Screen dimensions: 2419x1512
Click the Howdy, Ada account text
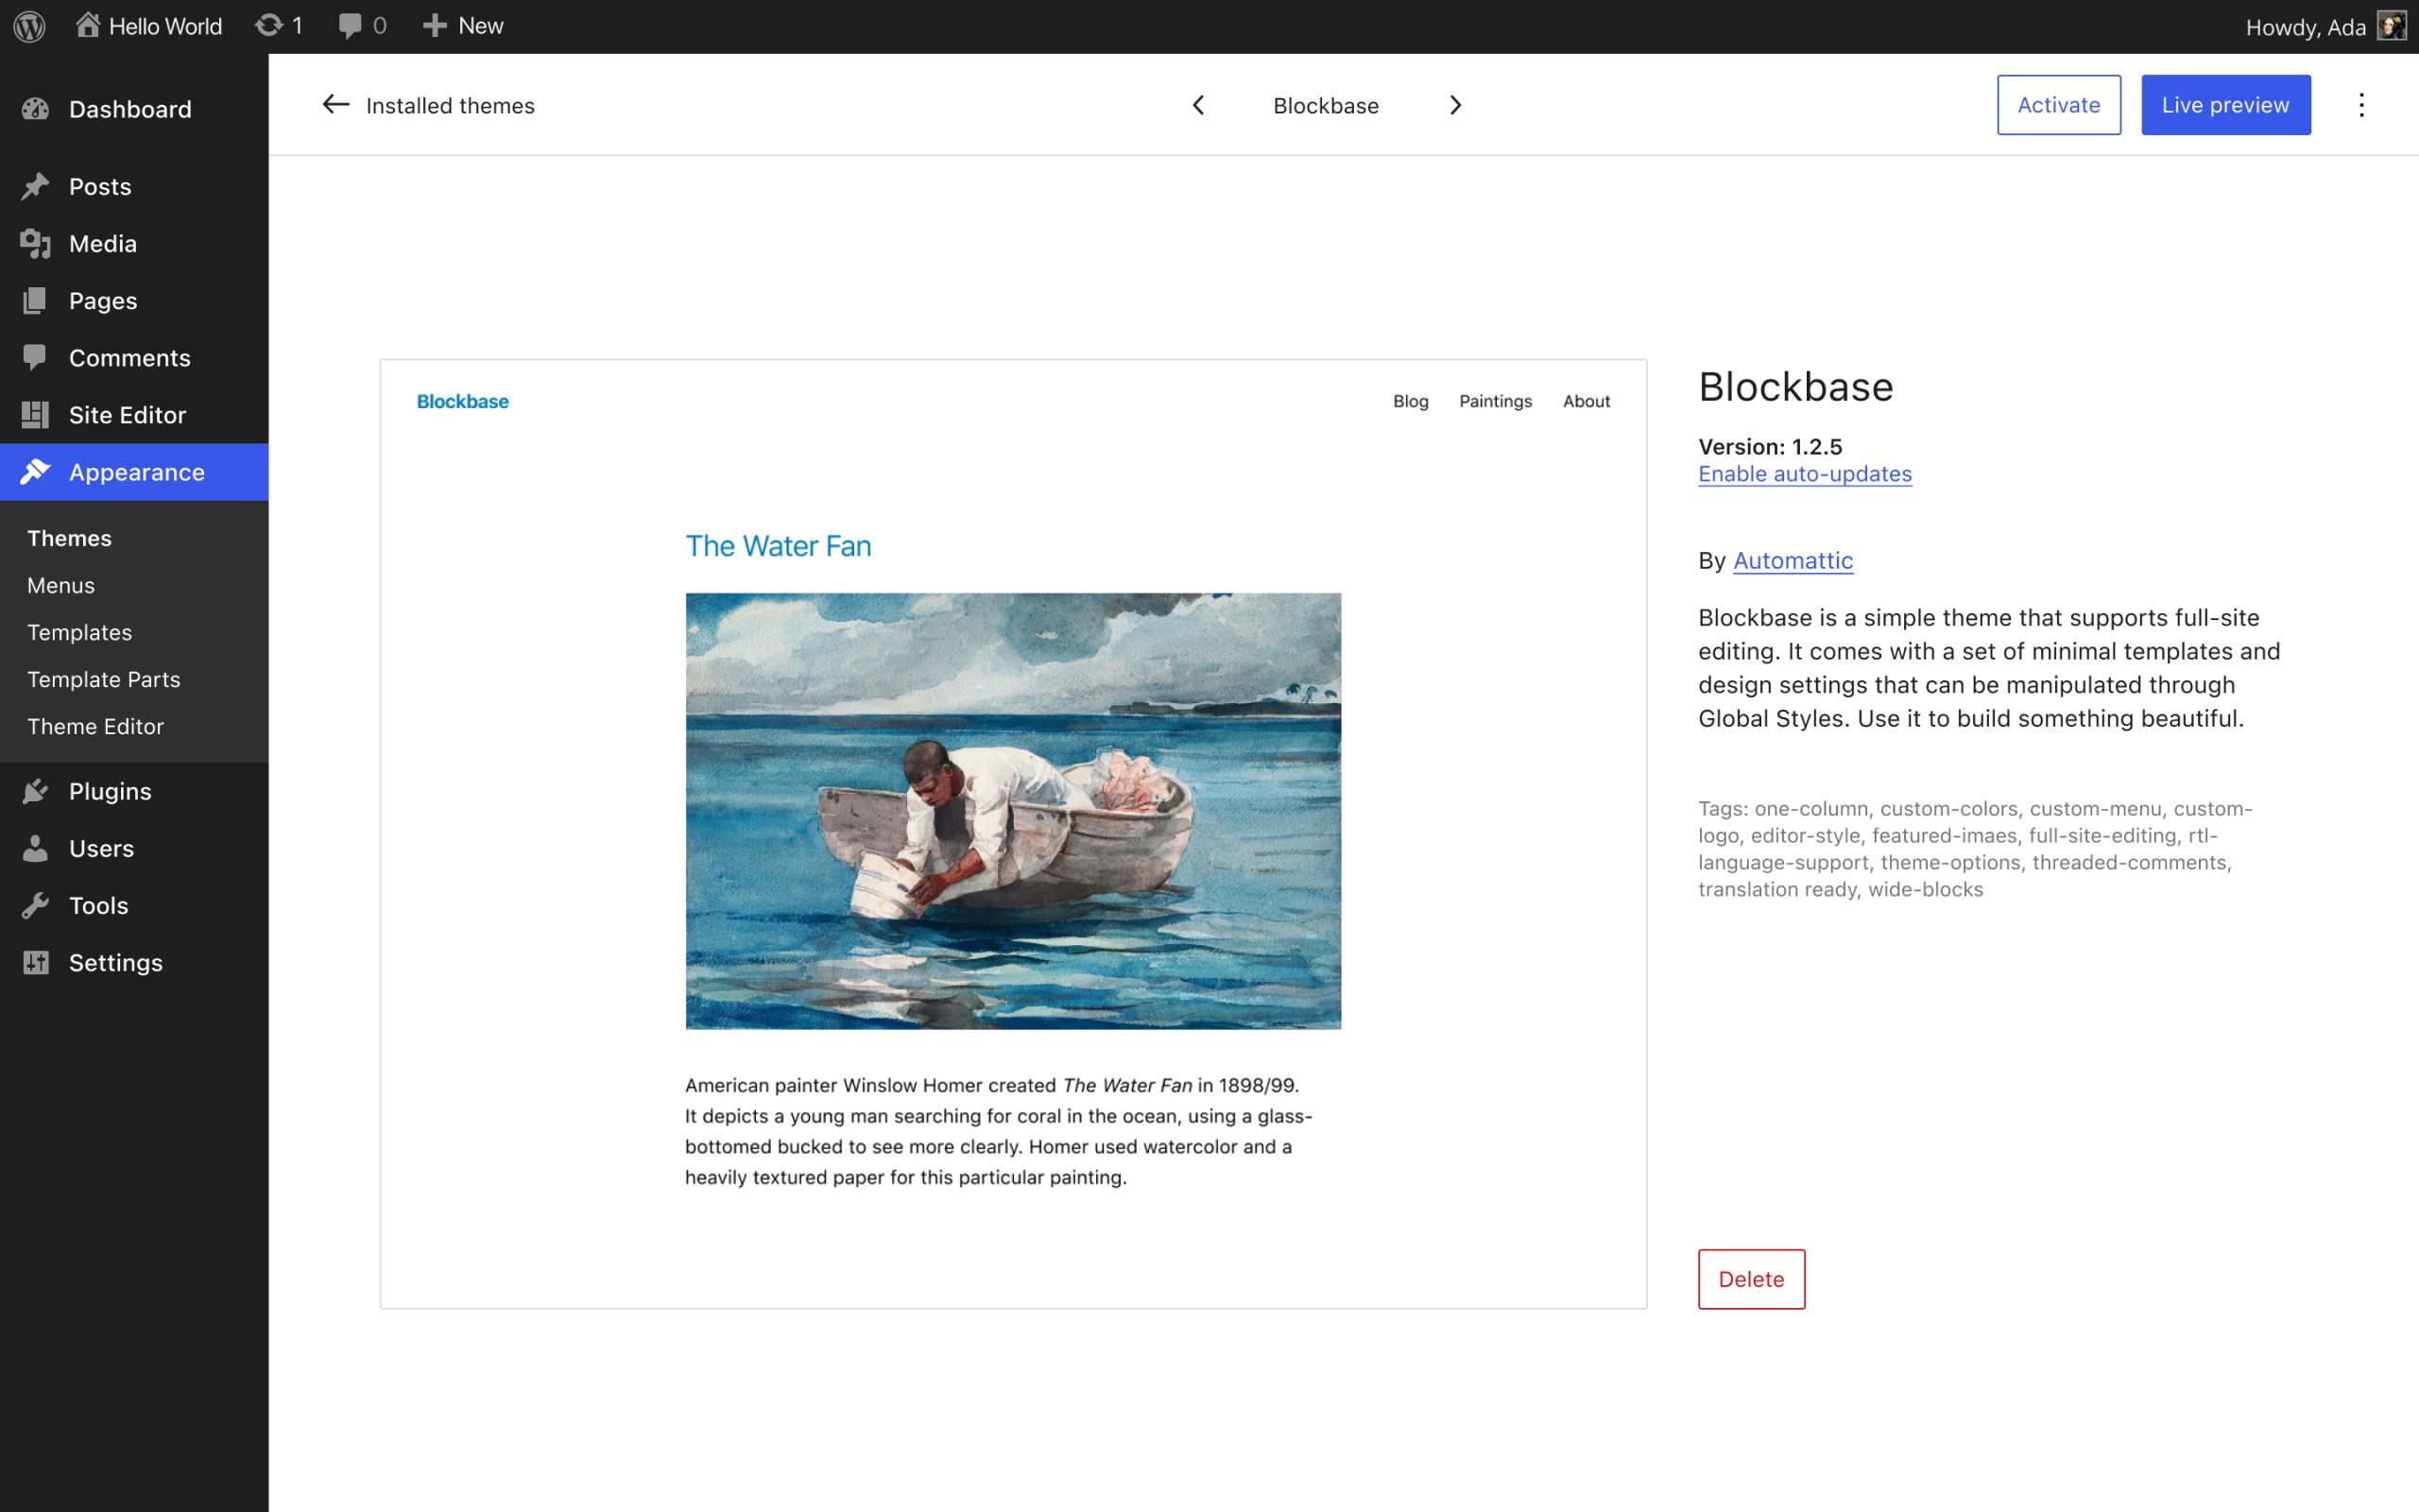[2305, 27]
